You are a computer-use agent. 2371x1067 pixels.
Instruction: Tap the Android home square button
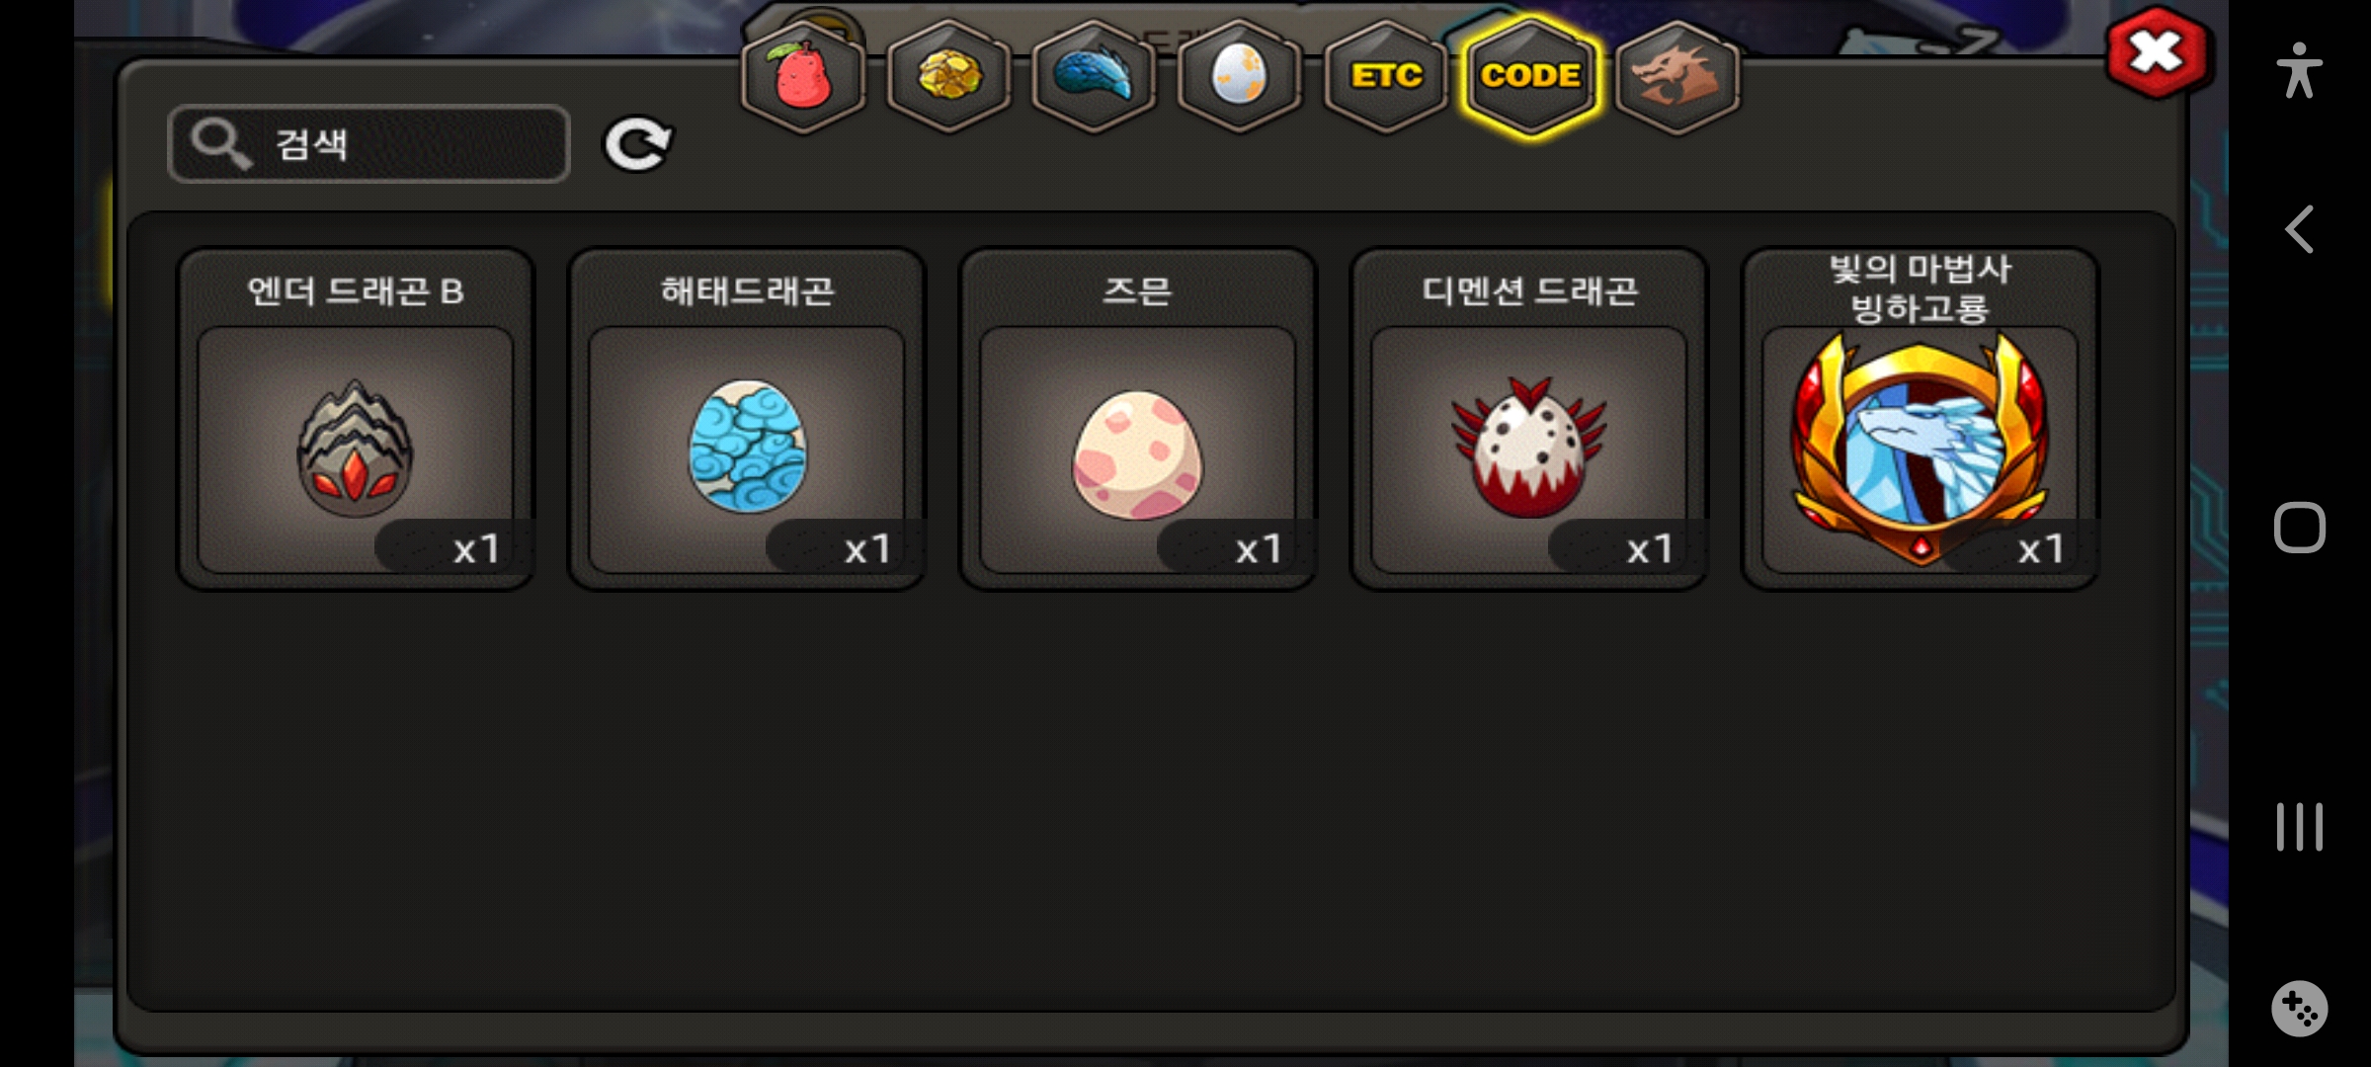click(2299, 528)
